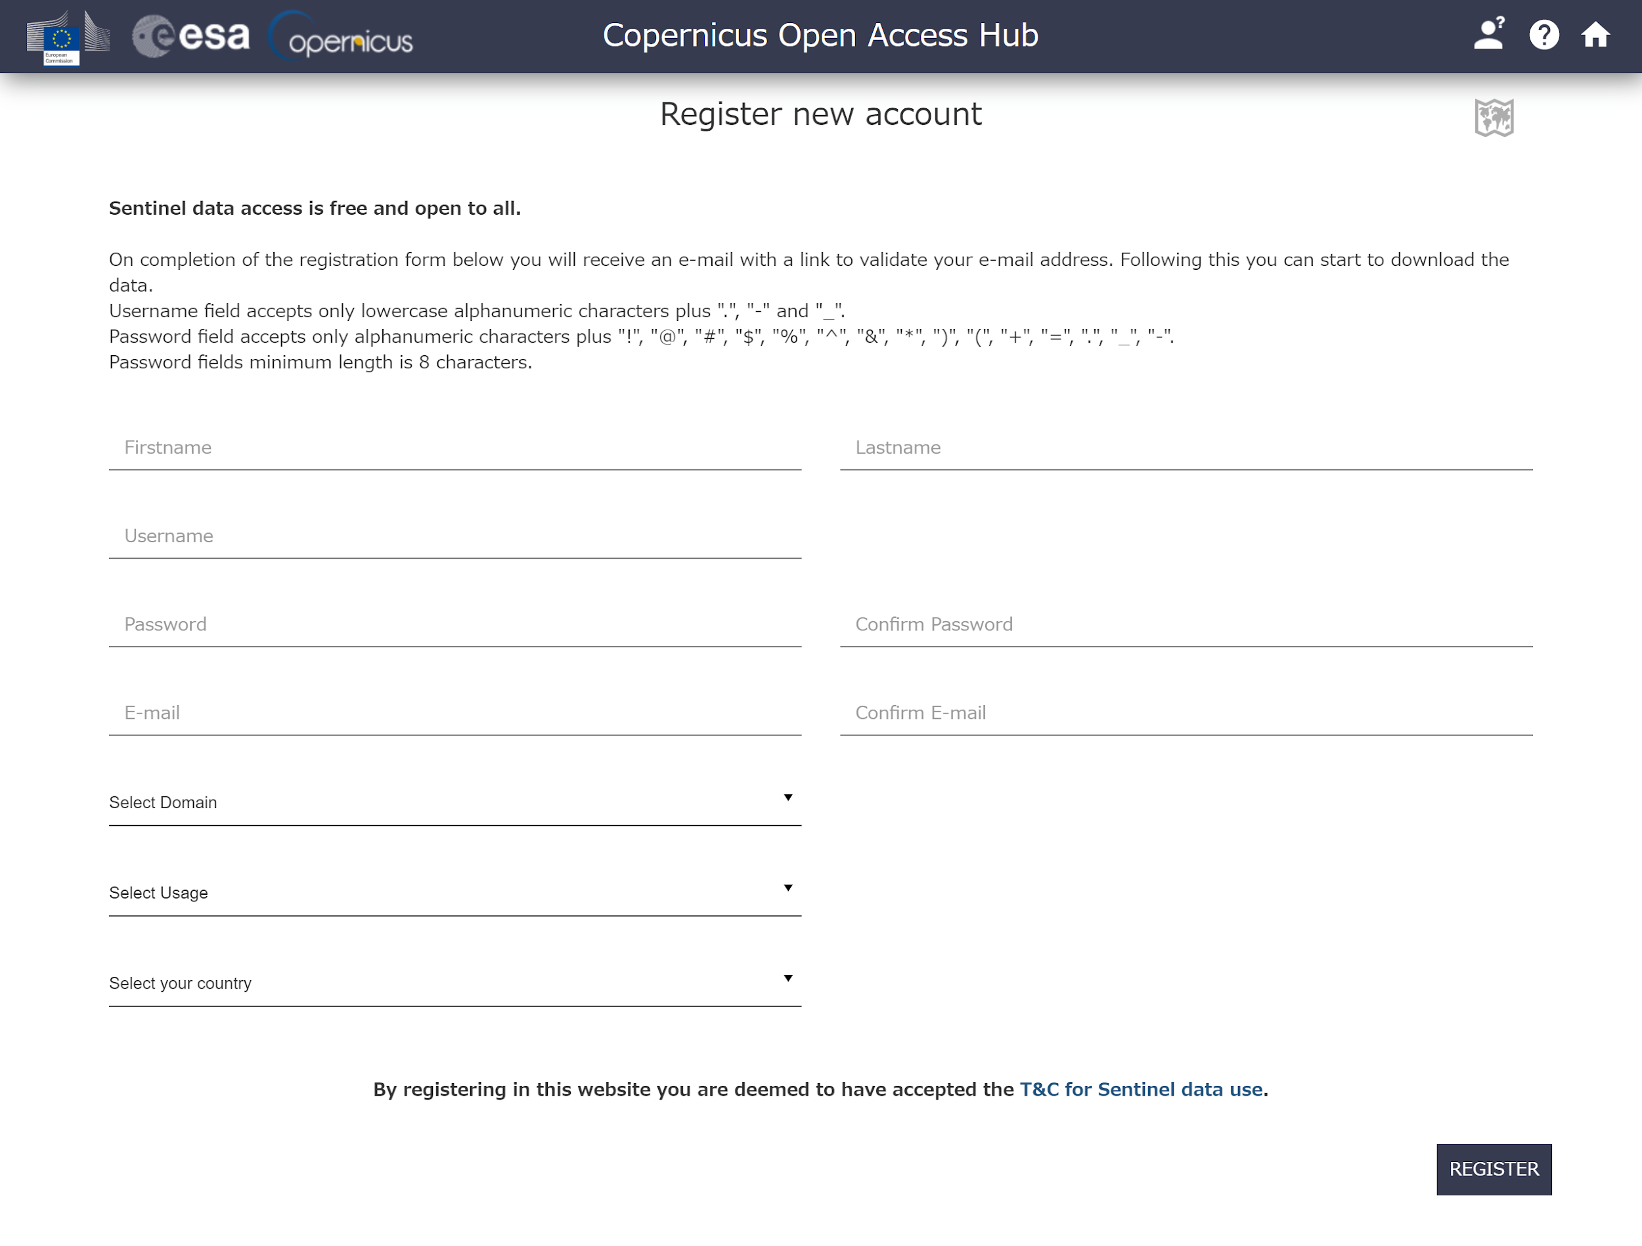Click the Lastname input field
1642x1246 pixels.
pyautogui.click(x=1186, y=448)
